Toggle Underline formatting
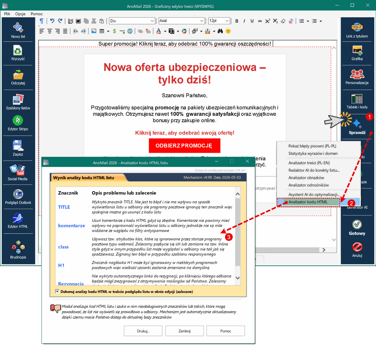Screen dimensions: 376x346 (x=252, y=21)
